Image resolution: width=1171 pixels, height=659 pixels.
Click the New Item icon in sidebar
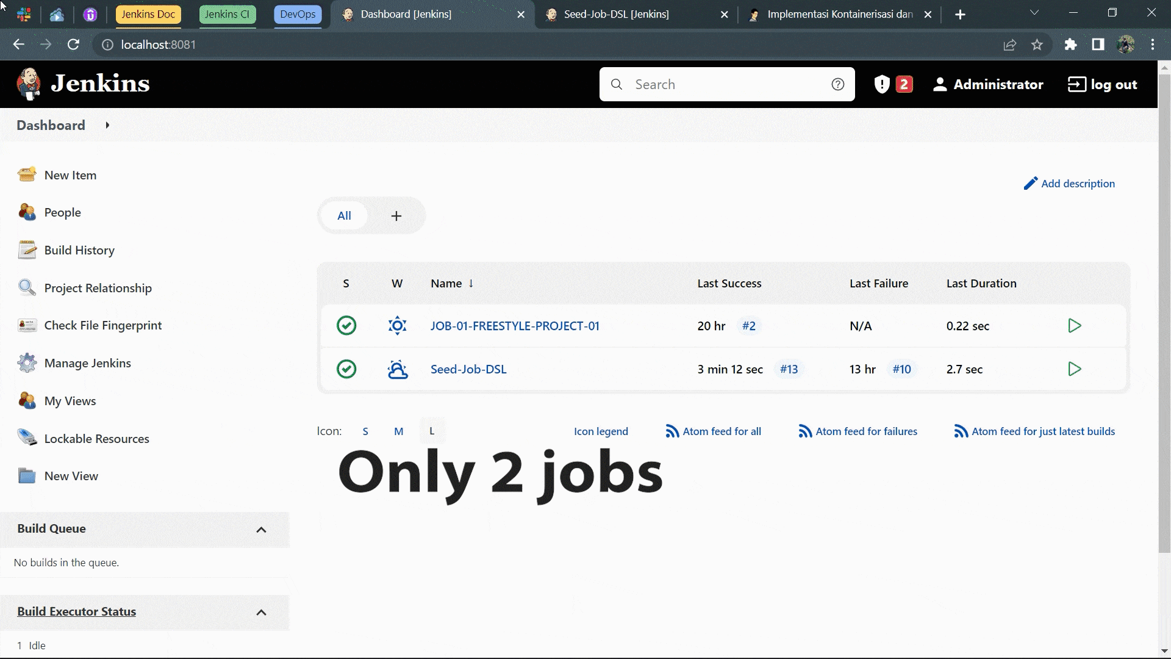27,175
